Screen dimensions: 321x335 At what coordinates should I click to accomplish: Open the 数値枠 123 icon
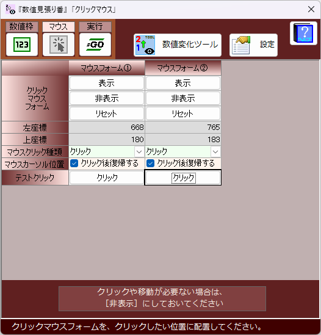(22, 45)
